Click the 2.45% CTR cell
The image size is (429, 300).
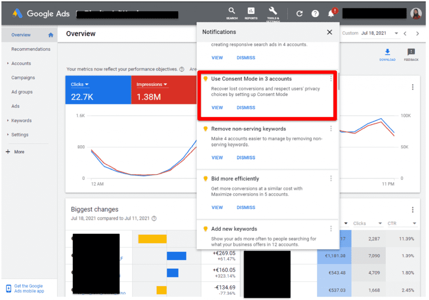408,290
